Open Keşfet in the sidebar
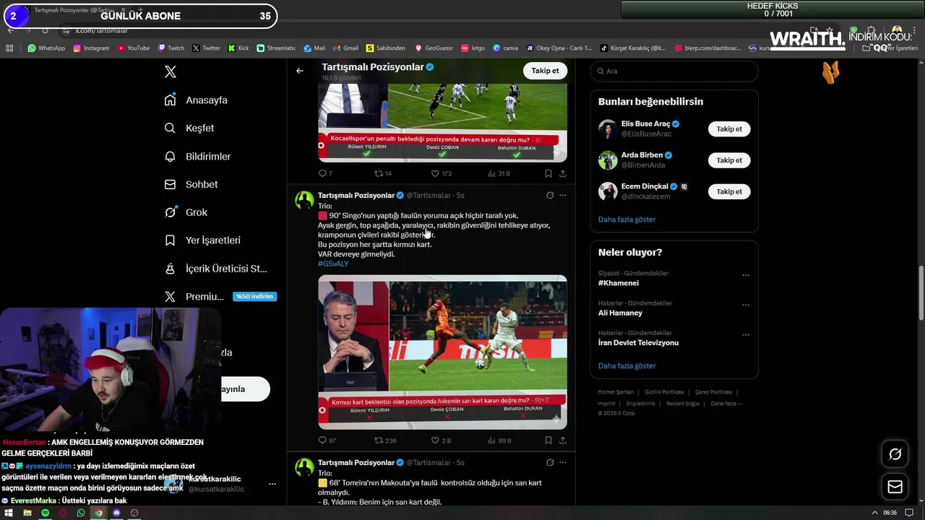This screenshot has height=520, width=925. [x=189, y=128]
